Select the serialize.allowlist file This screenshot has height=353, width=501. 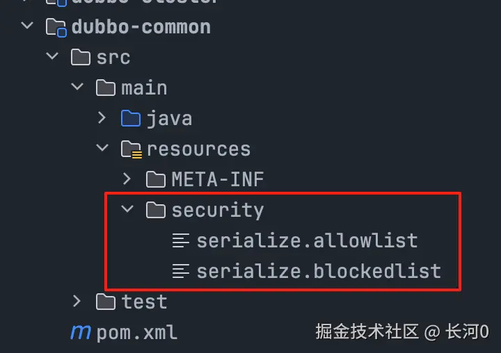pyautogui.click(x=306, y=240)
